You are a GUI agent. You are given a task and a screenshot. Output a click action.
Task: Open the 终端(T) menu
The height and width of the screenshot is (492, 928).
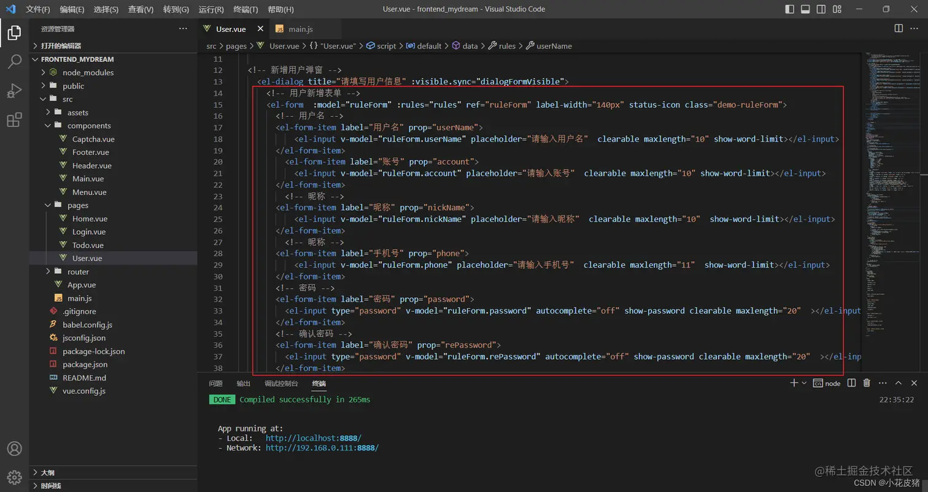[x=246, y=9]
